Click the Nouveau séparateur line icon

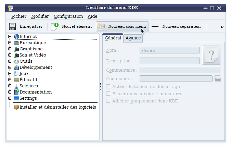click(155, 27)
